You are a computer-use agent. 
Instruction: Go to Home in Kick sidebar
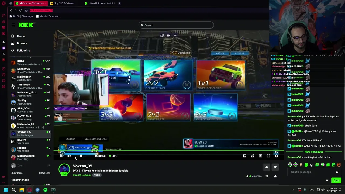click(x=18, y=36)
